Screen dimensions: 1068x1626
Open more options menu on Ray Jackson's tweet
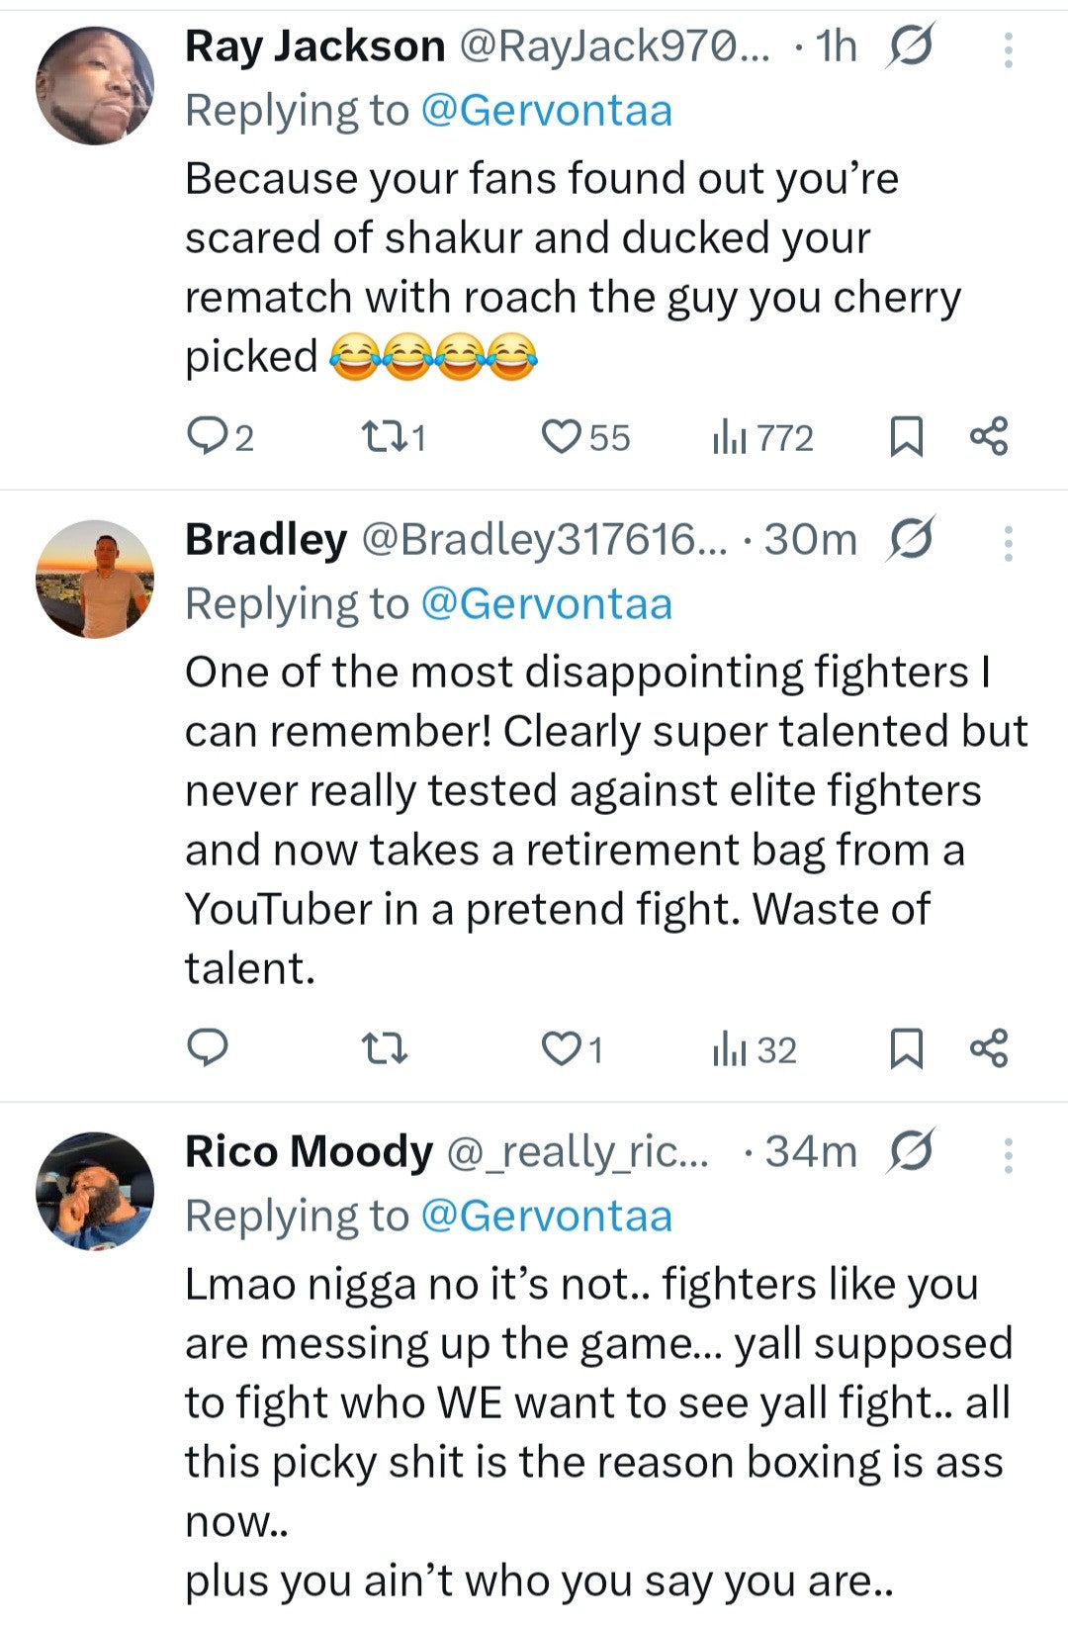tap(1008, 49)
